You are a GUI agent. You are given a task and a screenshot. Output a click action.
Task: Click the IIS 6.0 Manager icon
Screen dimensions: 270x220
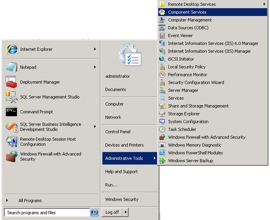[x=162, y=43]
